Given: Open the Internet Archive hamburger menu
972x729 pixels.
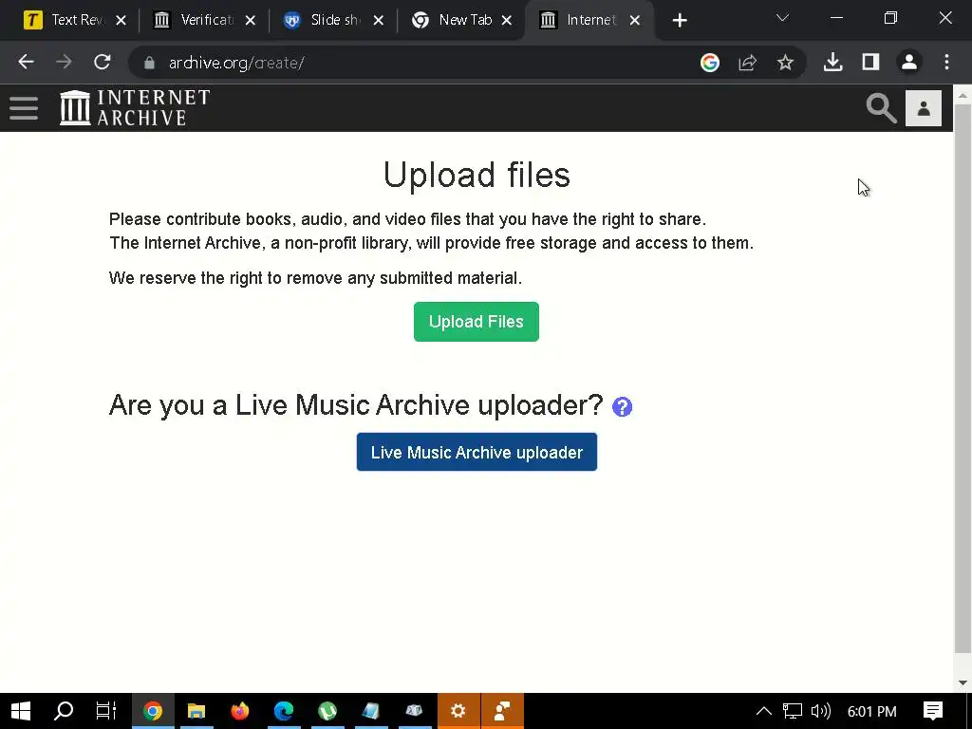Looking at the screenshot, I should (x=24, y=108).
